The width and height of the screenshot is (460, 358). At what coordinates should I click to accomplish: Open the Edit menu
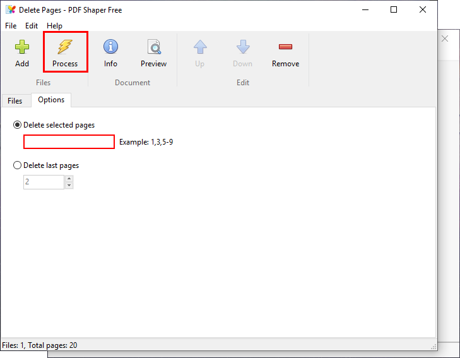pyautogui.click(x=32, y=26)
